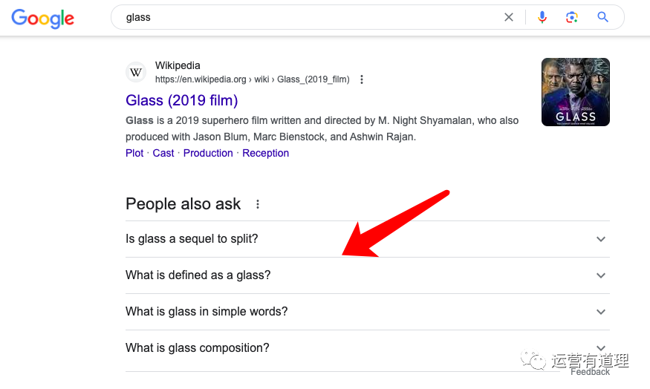Click the Feedback link
This screenshot has width=650, height=389.
click(x=591, y=372)
